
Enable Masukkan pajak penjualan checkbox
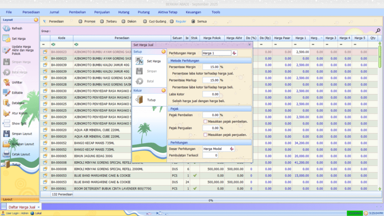(x=205, y=135)
